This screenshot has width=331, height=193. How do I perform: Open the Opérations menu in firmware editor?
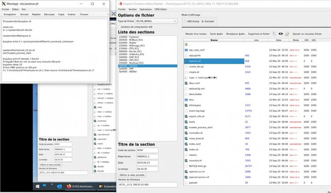[145, 9]
